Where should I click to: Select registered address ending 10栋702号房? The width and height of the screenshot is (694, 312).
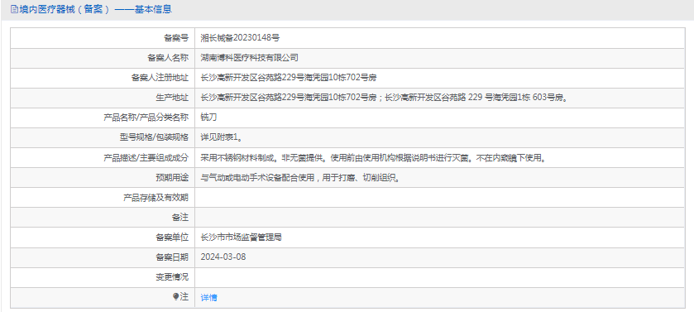tap(289, 78)
